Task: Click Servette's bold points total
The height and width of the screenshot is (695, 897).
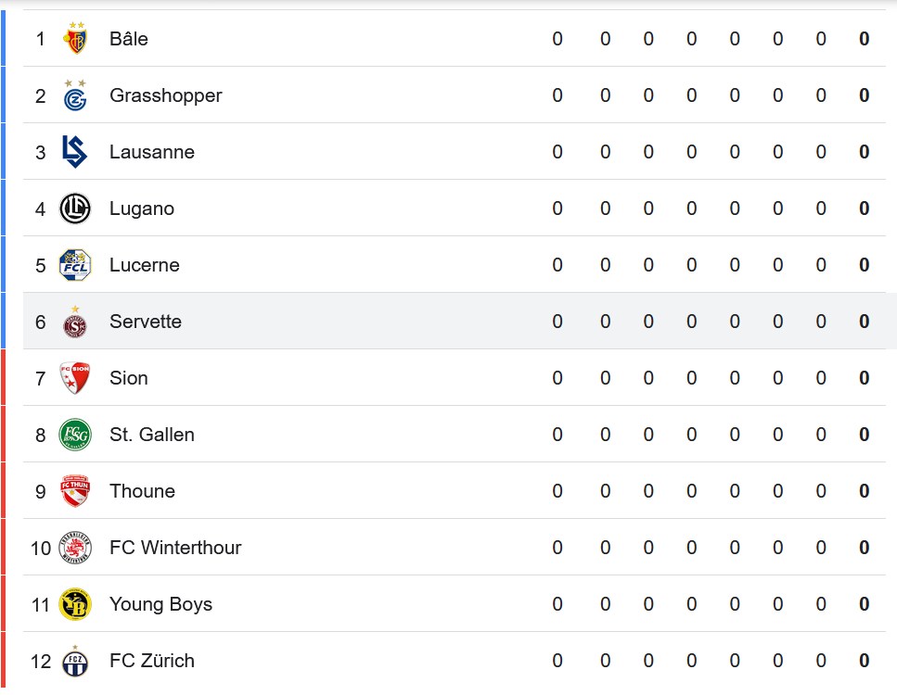Action: coord(864,322)
